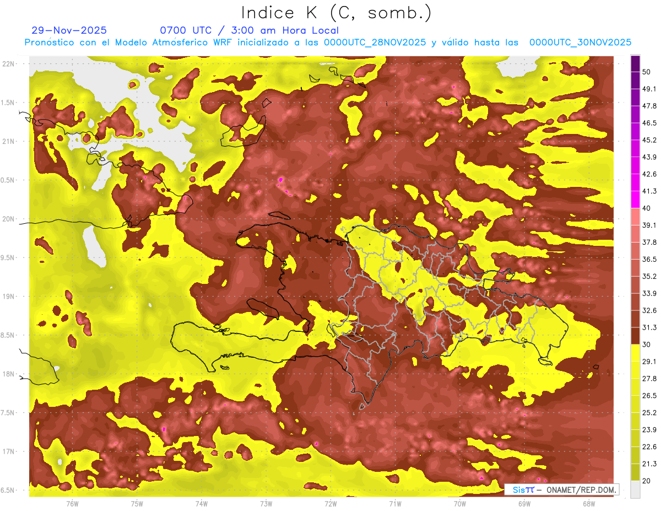Viewport: 661px width, 511px height.
Task: Click the '20' color scale value
Action: (646, 481)
